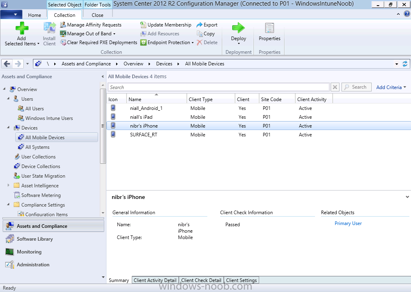The image size is (411, 292).
Task: Select the niall's iPad device row
Action: click(259, 117)
